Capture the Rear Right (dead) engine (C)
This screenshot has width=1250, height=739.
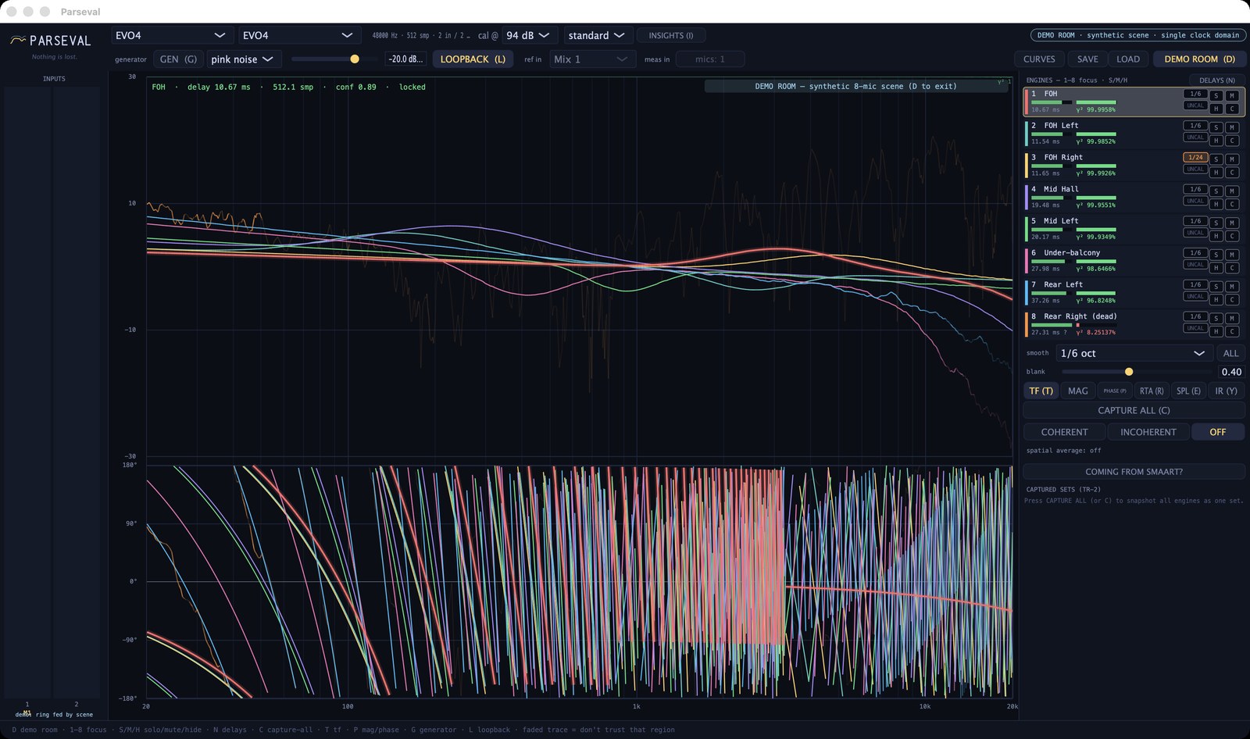pos(1232,332)
